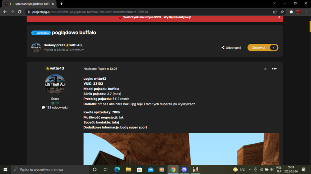Select the poglądowo buffalo browser tab
Screen dimensions: 311x174
(x=30, y=4)
